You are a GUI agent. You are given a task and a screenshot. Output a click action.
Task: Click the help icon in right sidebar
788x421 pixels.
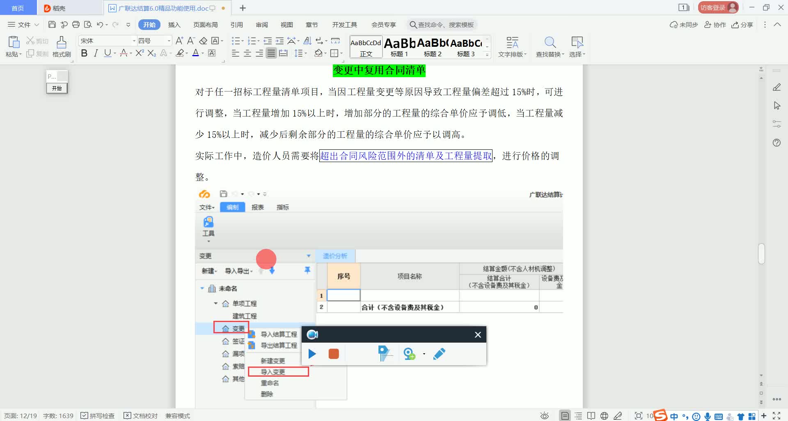point(777,143)
